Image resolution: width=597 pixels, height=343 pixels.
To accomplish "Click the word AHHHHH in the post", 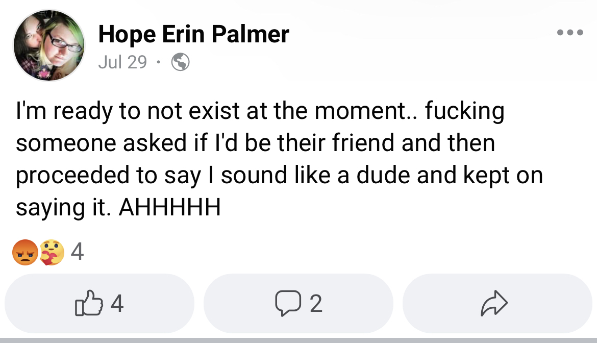I will coord(170,208).
